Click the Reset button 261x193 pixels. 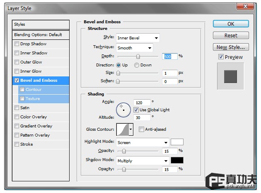coord(231,35)
